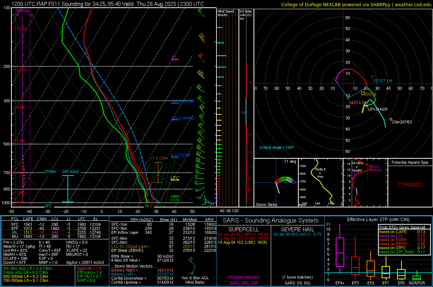Select the SFC-1km row in SRH table
This screenshot has height=287, width=433.
click(x=163, y=224)
